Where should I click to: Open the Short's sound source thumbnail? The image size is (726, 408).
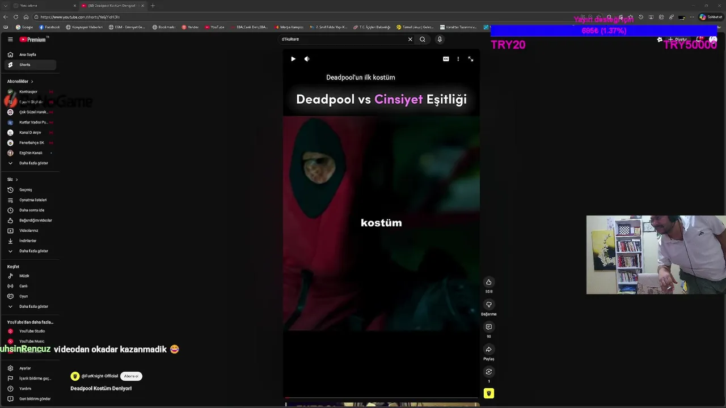(489, 393)
